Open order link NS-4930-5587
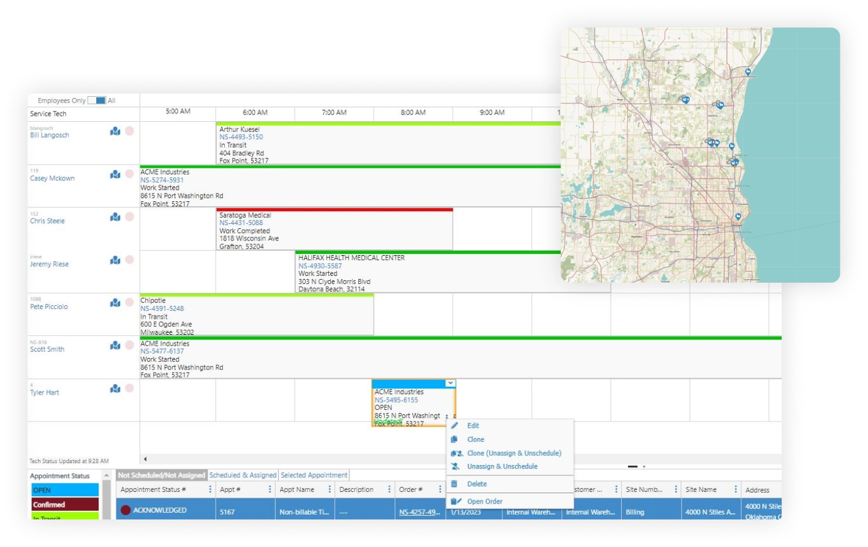The width and height of the screenshot is (868, 547). [320, 266]
